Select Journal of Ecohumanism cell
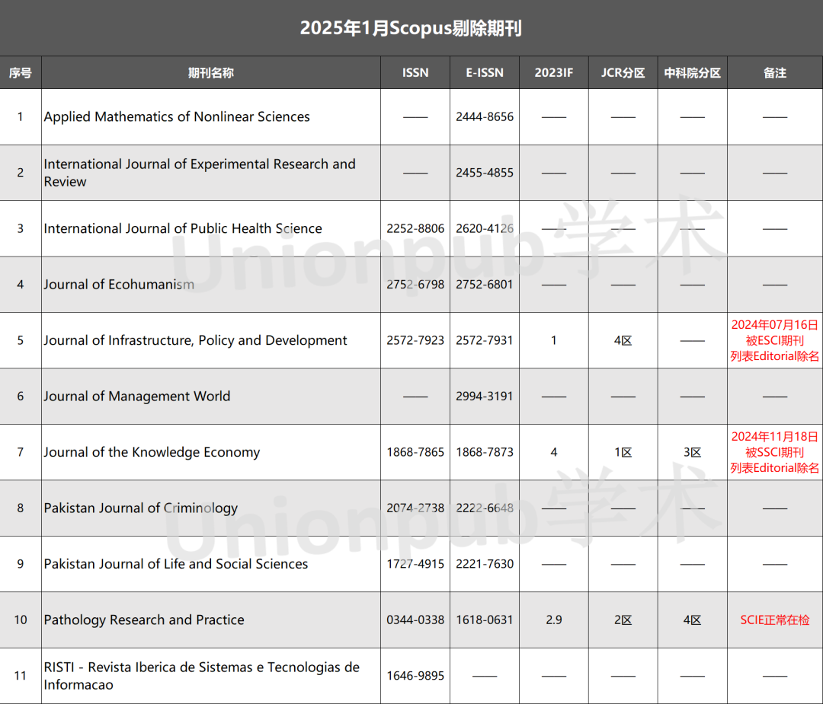This screenshot has width=823, height=704. [x=211, y=285]
